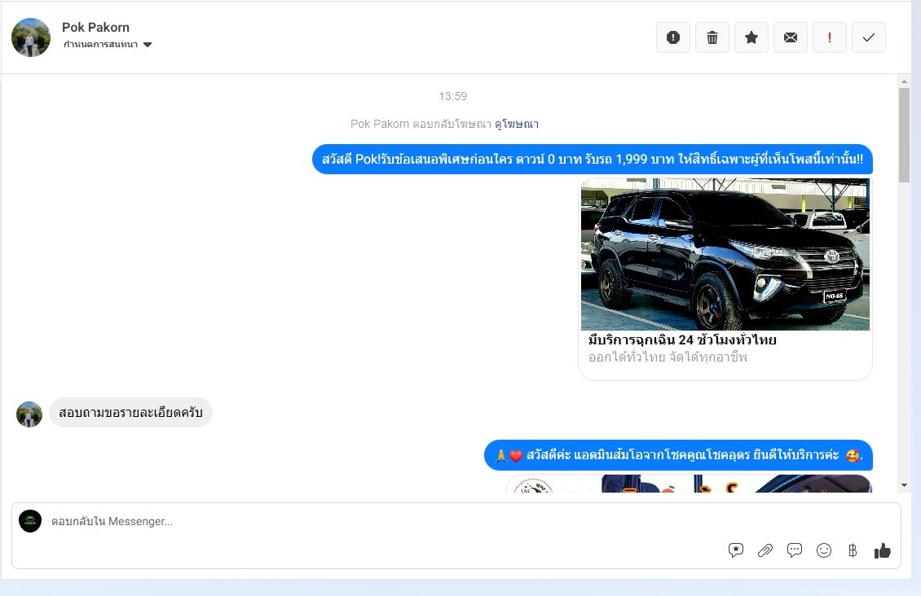This screenshot has width=921, height=596.
Task: Click the ดูโฆษณา link
Action: [x=516, y=124]
